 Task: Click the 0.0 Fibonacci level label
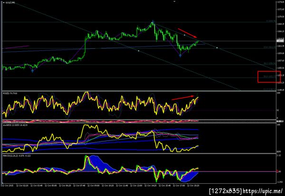point(271,21)
